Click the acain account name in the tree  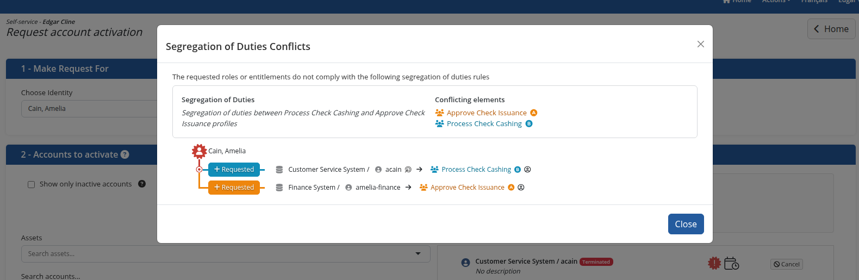(394, 170)
